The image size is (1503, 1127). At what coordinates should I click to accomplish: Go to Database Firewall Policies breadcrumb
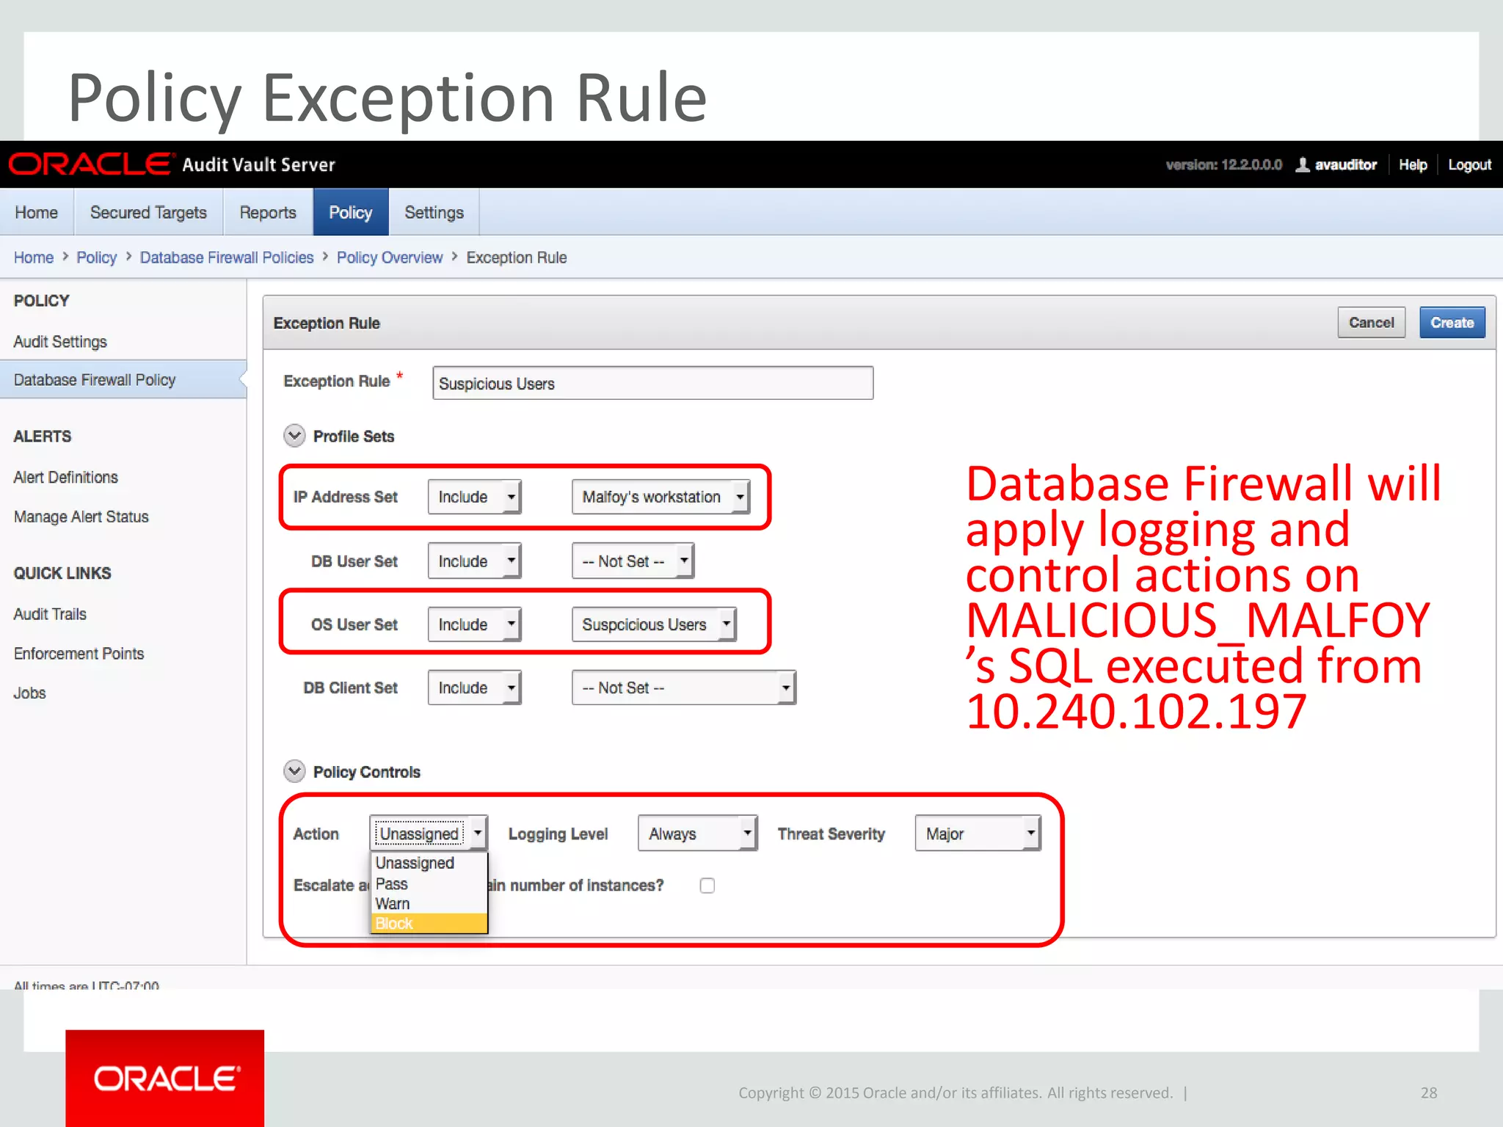227,258
